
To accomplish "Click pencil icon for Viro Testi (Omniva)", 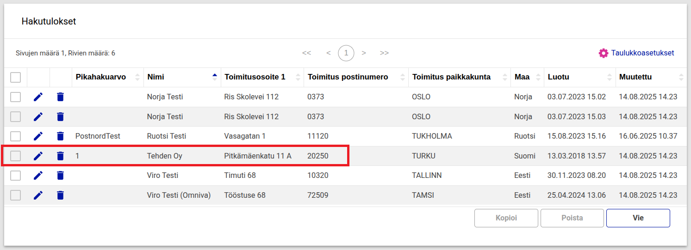I will (x=38, y=195).
